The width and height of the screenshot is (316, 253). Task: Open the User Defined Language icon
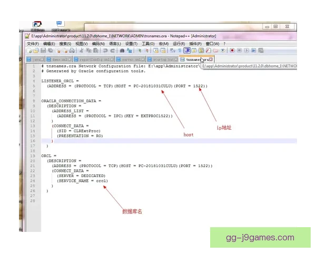tap(194, 51)
